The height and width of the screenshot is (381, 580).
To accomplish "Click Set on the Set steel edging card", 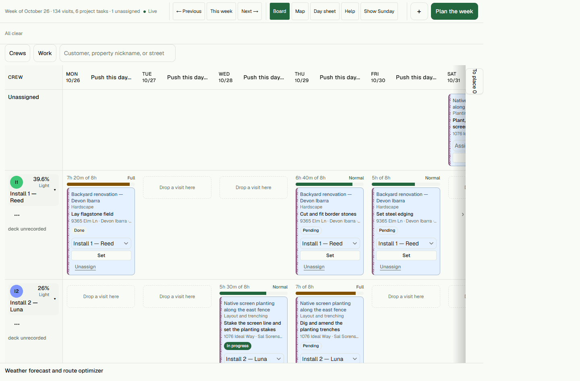I will [406, 255].
